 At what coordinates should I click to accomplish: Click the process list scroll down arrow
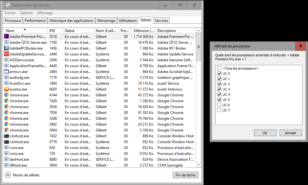pyautogui.click(x=198, y=165)
